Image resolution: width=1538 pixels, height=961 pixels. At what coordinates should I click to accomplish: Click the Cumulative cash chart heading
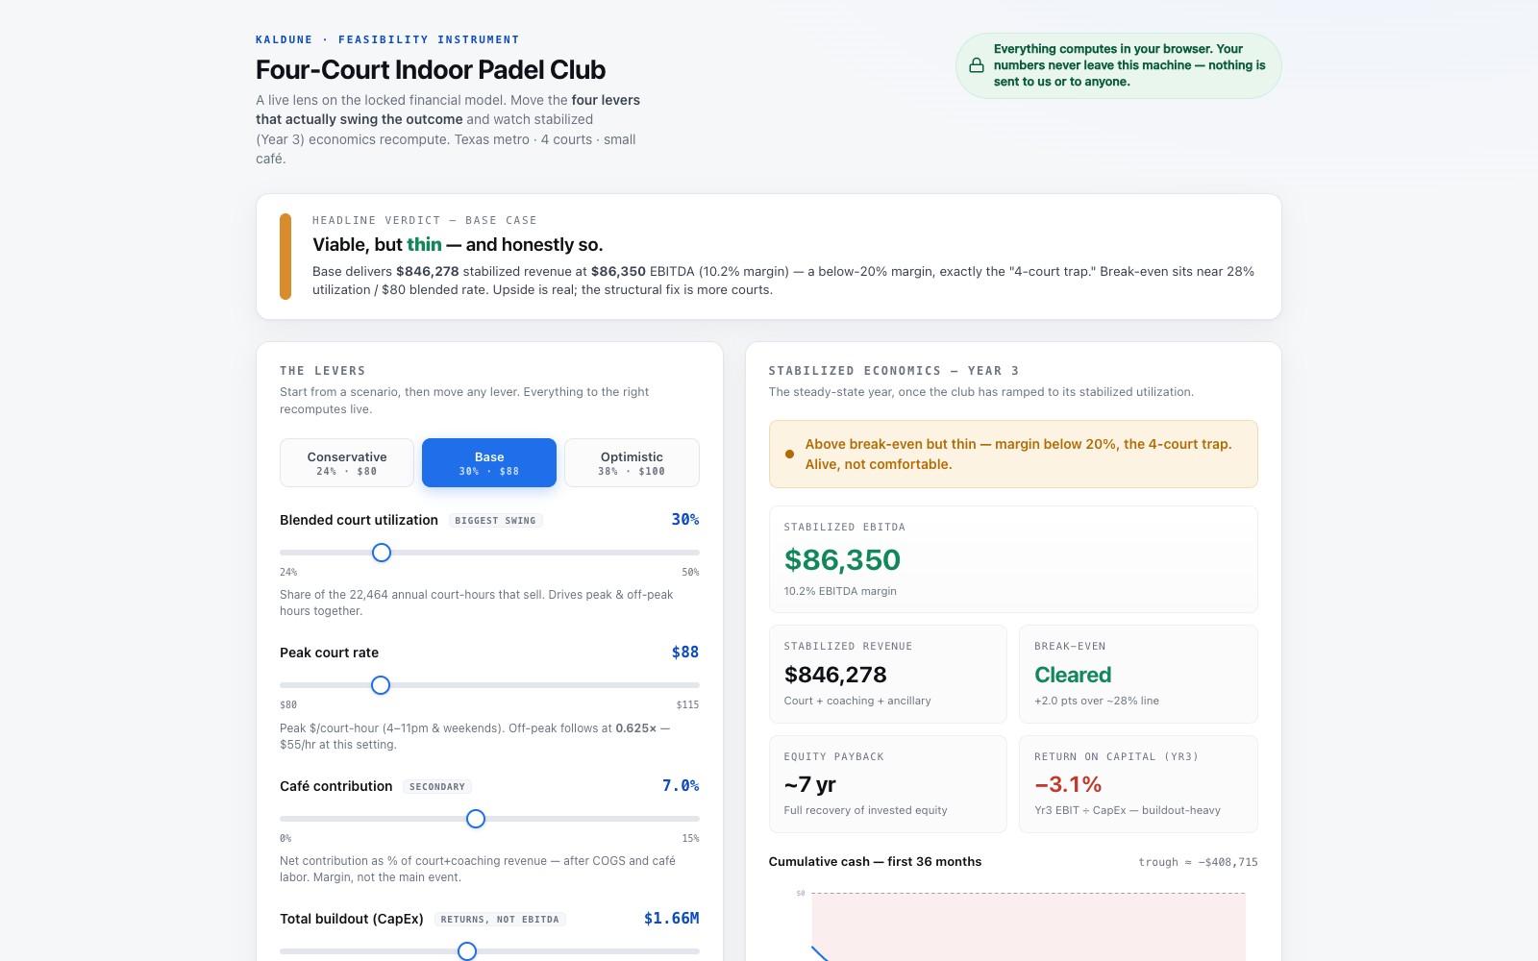click(x=875, y=861)
